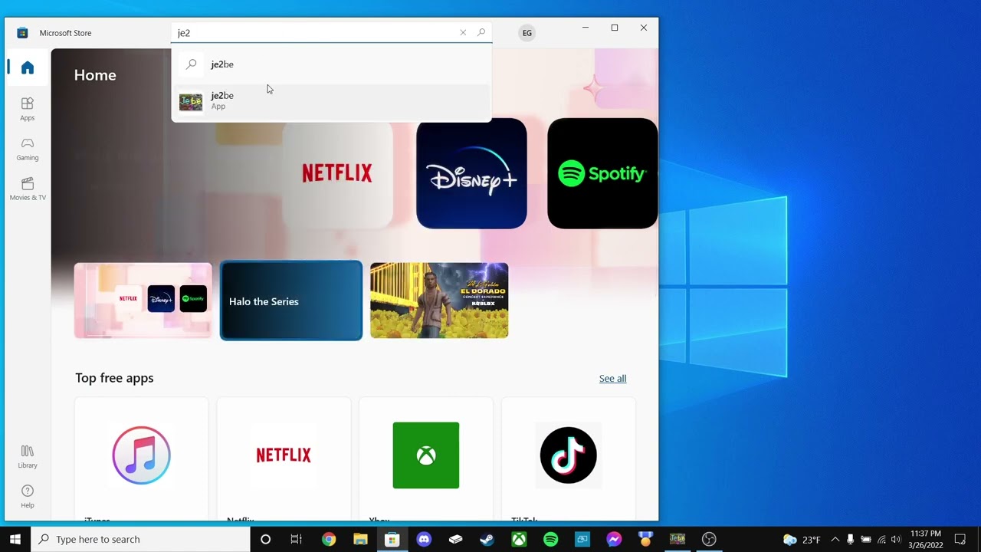The height and width of the screenshot is (552, 981).
Task: Open Xbox app from the taskbar
Action: (519, 539)
